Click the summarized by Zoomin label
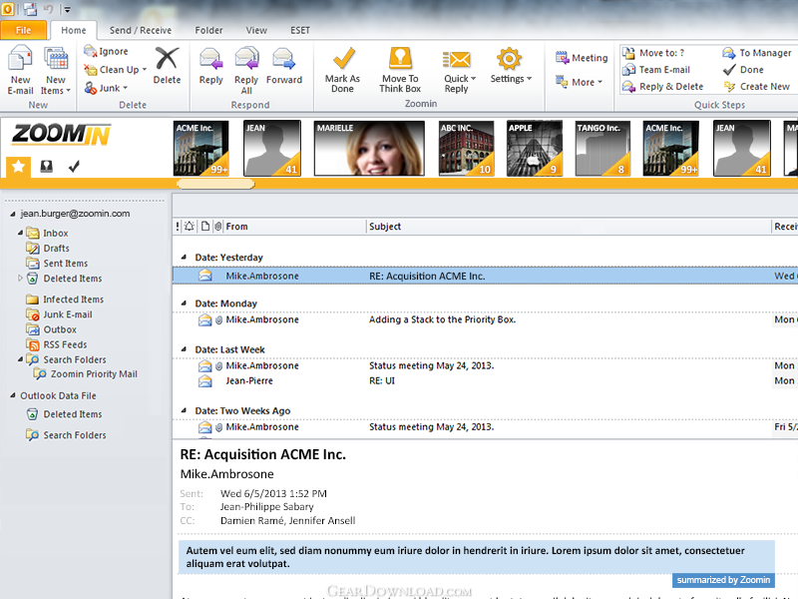 pos(722,580)
